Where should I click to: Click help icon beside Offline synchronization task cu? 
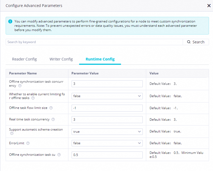click(x=59, y=155)
